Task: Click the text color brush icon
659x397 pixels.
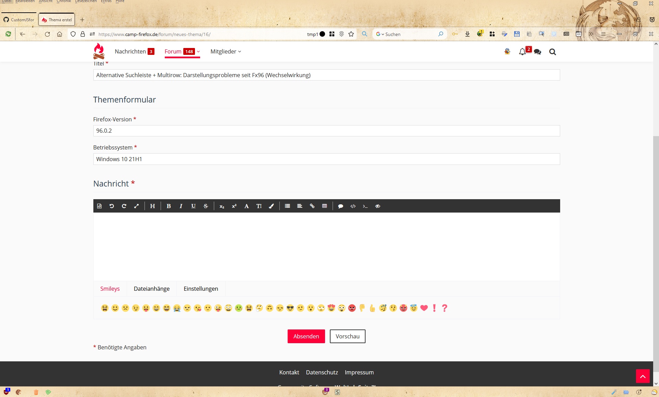Action: 271,206
